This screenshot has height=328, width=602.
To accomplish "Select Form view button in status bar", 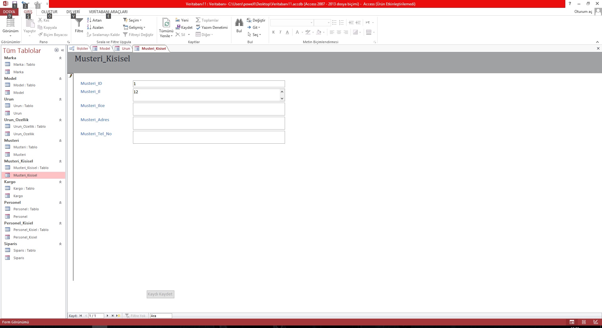I will 572,322.
